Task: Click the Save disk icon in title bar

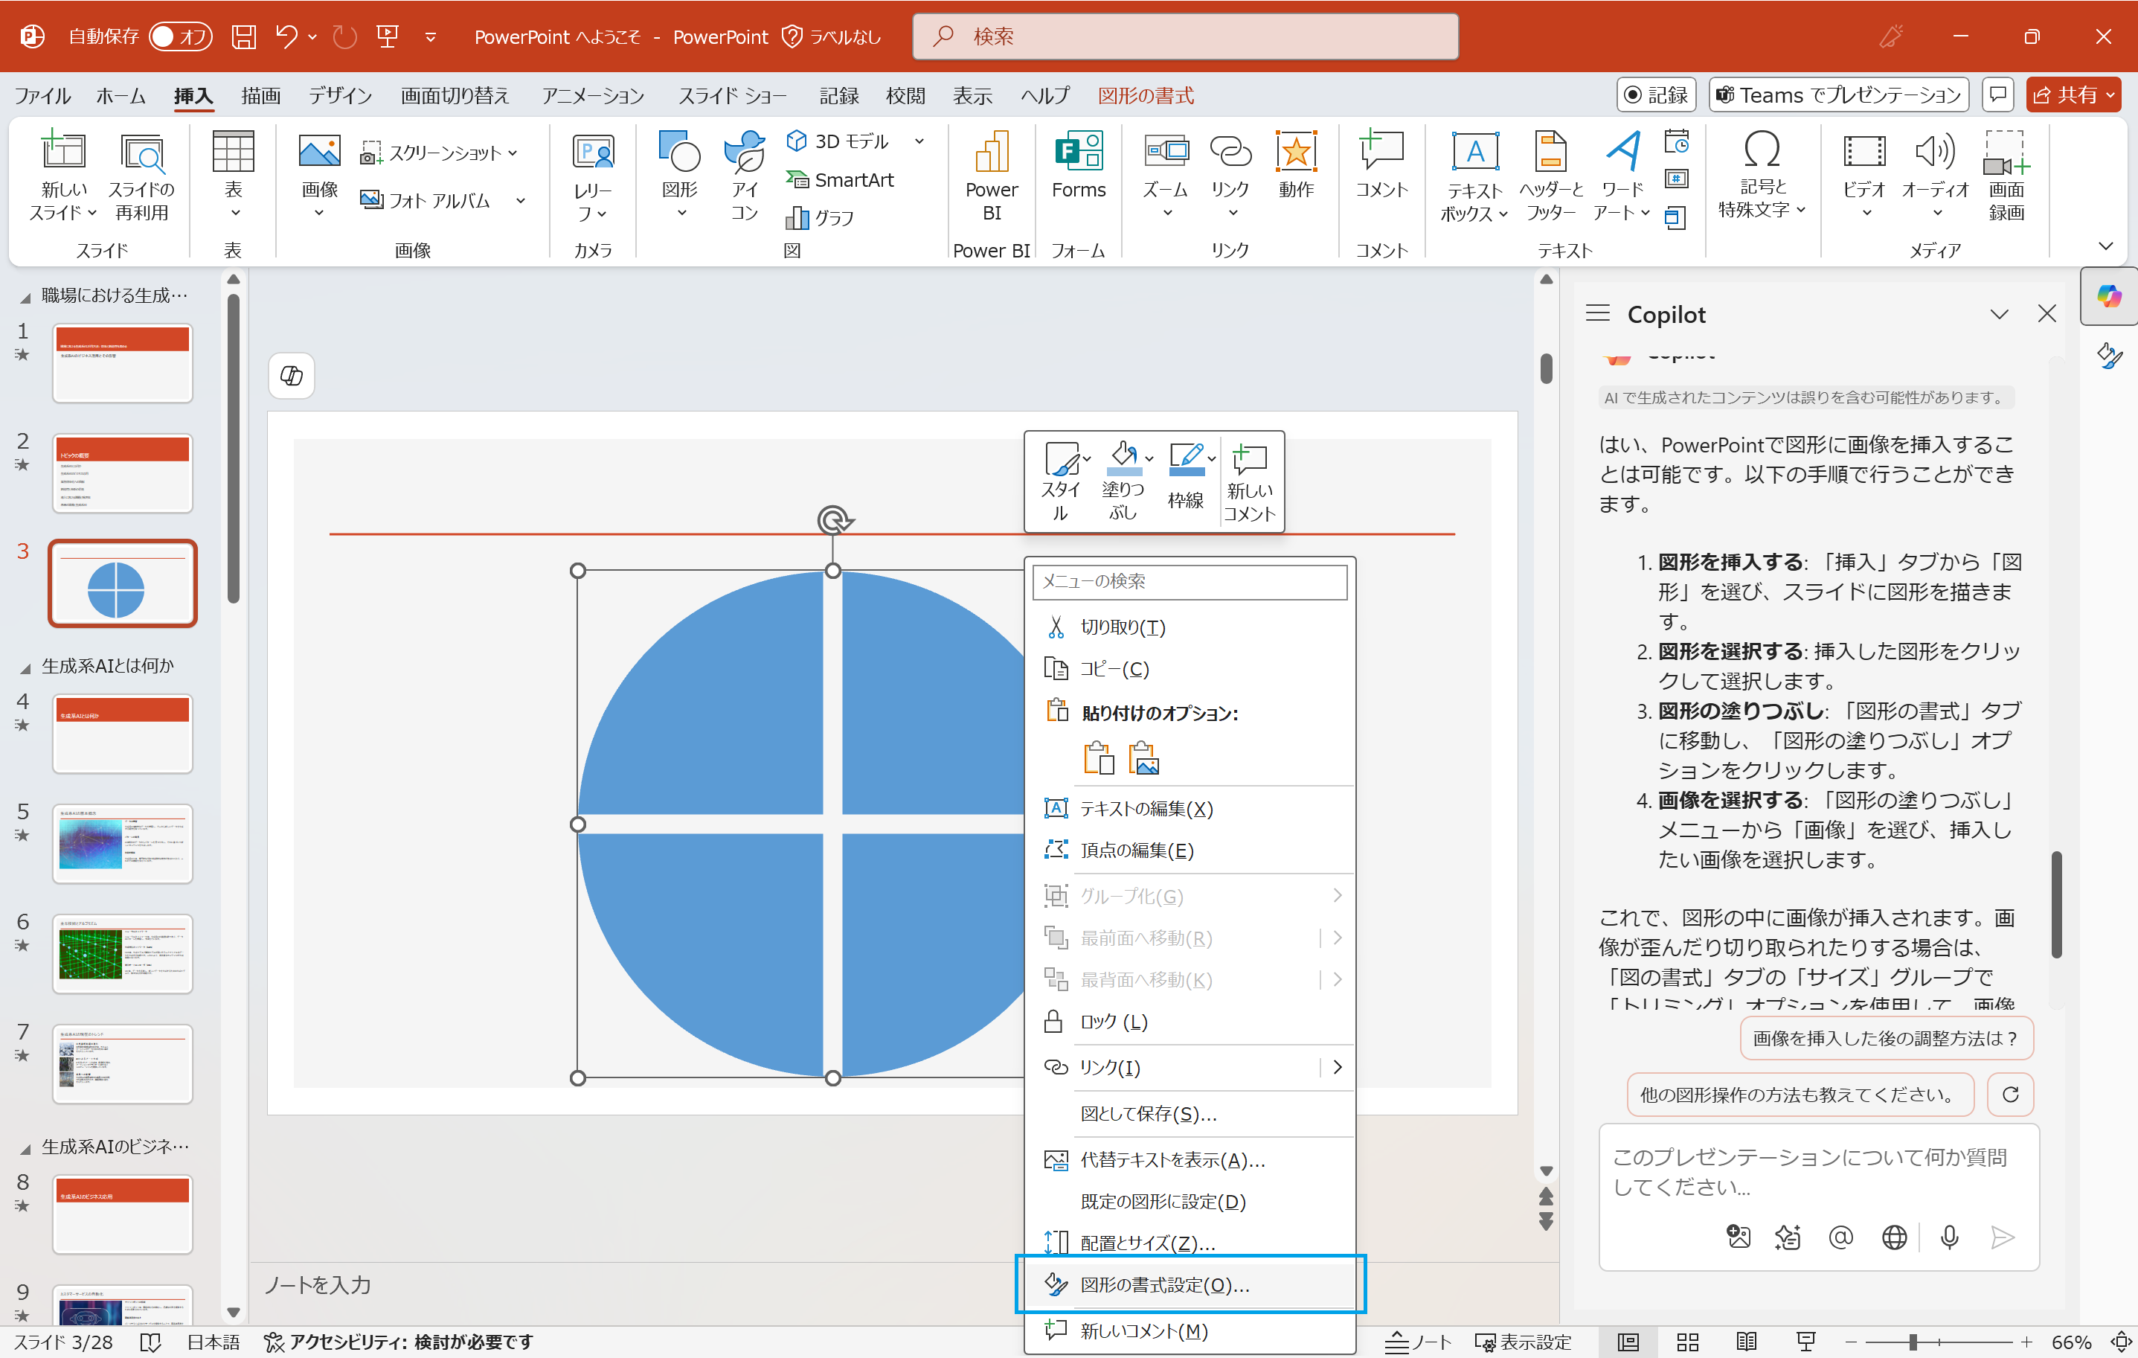Action: point(243,36)
